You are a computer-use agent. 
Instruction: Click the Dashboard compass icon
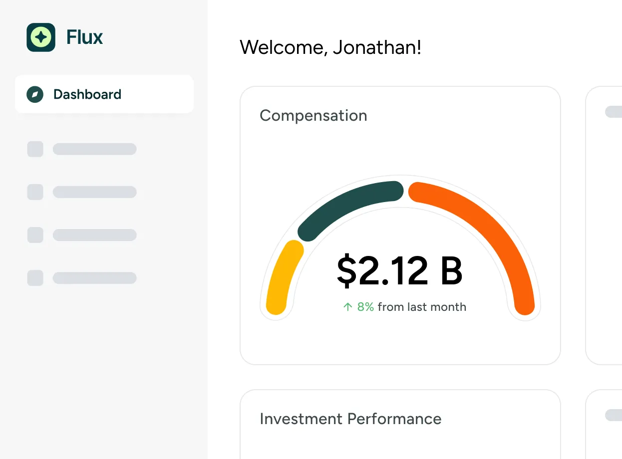[35, 94]
